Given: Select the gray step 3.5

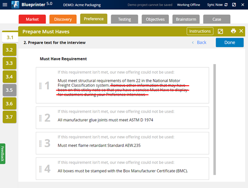Looking at the screenshot, I should [x=9, y=90].
